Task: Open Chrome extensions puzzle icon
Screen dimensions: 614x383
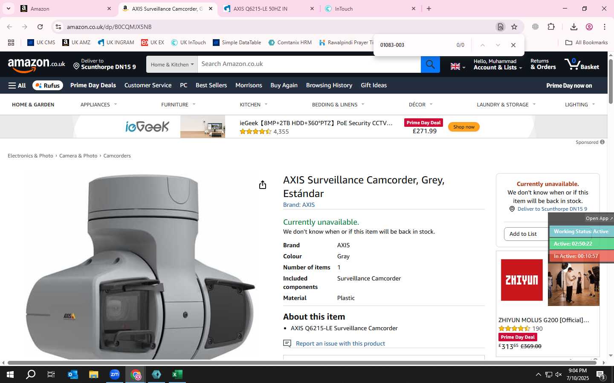Action: pyautogui.click(x=551, y=27)
